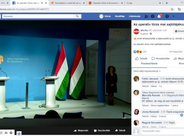Open the help question mark icon
184x136 pixels.
[x=167, y=16]
